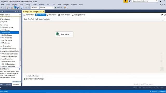Click the open file folder toolbar icon

12,8
